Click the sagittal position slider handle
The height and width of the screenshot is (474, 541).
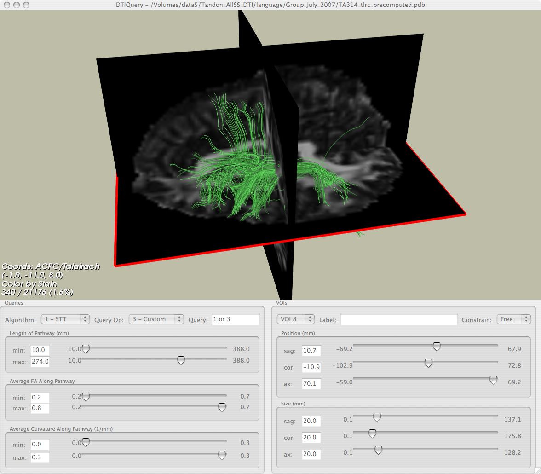pos(437,347)
